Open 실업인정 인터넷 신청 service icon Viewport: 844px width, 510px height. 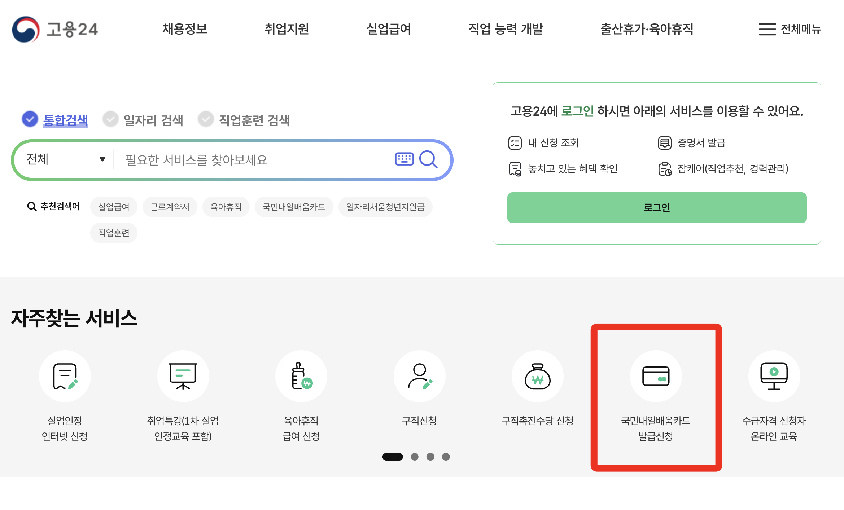click(65, 376)
